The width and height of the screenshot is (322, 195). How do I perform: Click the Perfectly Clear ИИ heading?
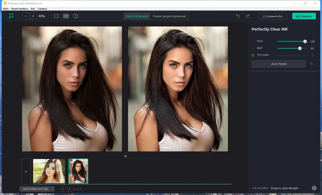point(270,29)
